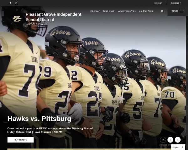Image resolution: width=188 pixels, height=150 pixels.
Task: Pause the slideshow autoplay
Action: pyautogui.click(x=163, y=140)
